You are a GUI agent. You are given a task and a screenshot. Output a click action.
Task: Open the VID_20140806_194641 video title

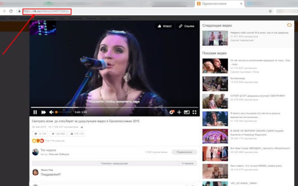tap(244, 183)
